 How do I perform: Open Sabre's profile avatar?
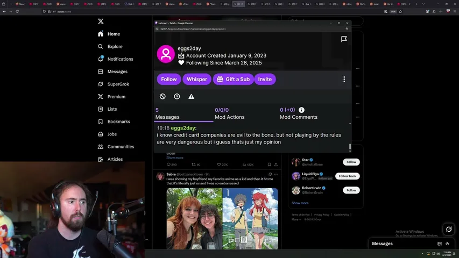pyautogui.click(x=160, y=176)
